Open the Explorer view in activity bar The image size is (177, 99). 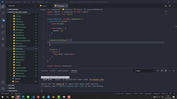[3, 7]
